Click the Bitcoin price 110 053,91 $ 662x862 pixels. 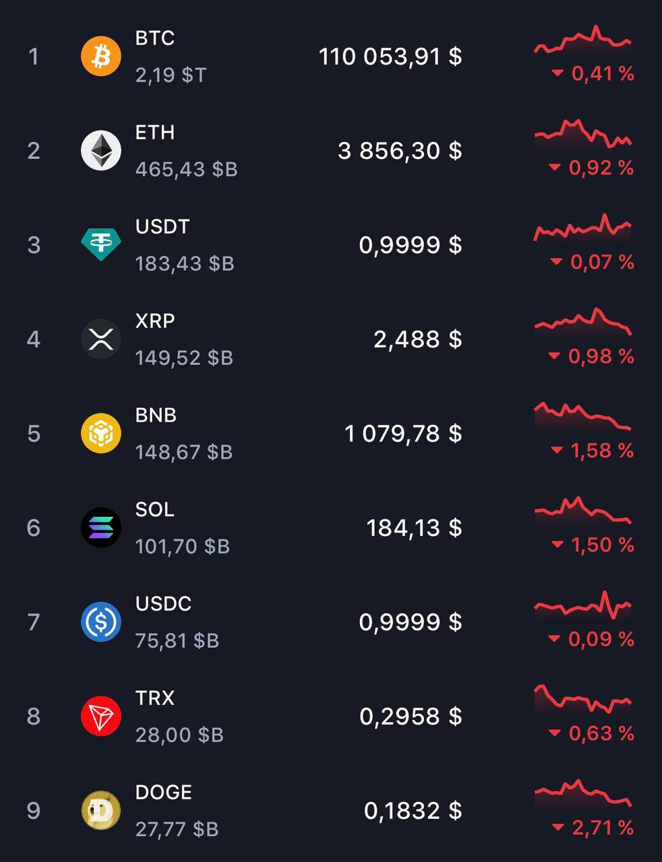390,57
